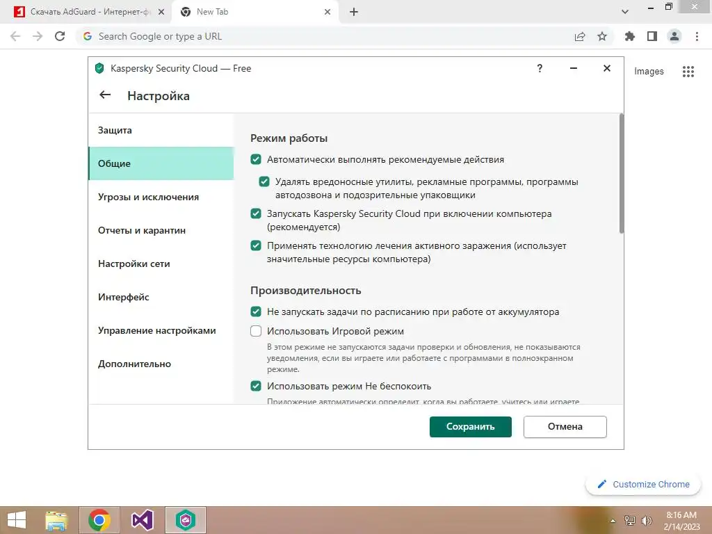Image resolution: width=712 pixels, height=534 pixels.
Task: Click the Kaspersky shield logo in title bar
Action: point(99,68)
